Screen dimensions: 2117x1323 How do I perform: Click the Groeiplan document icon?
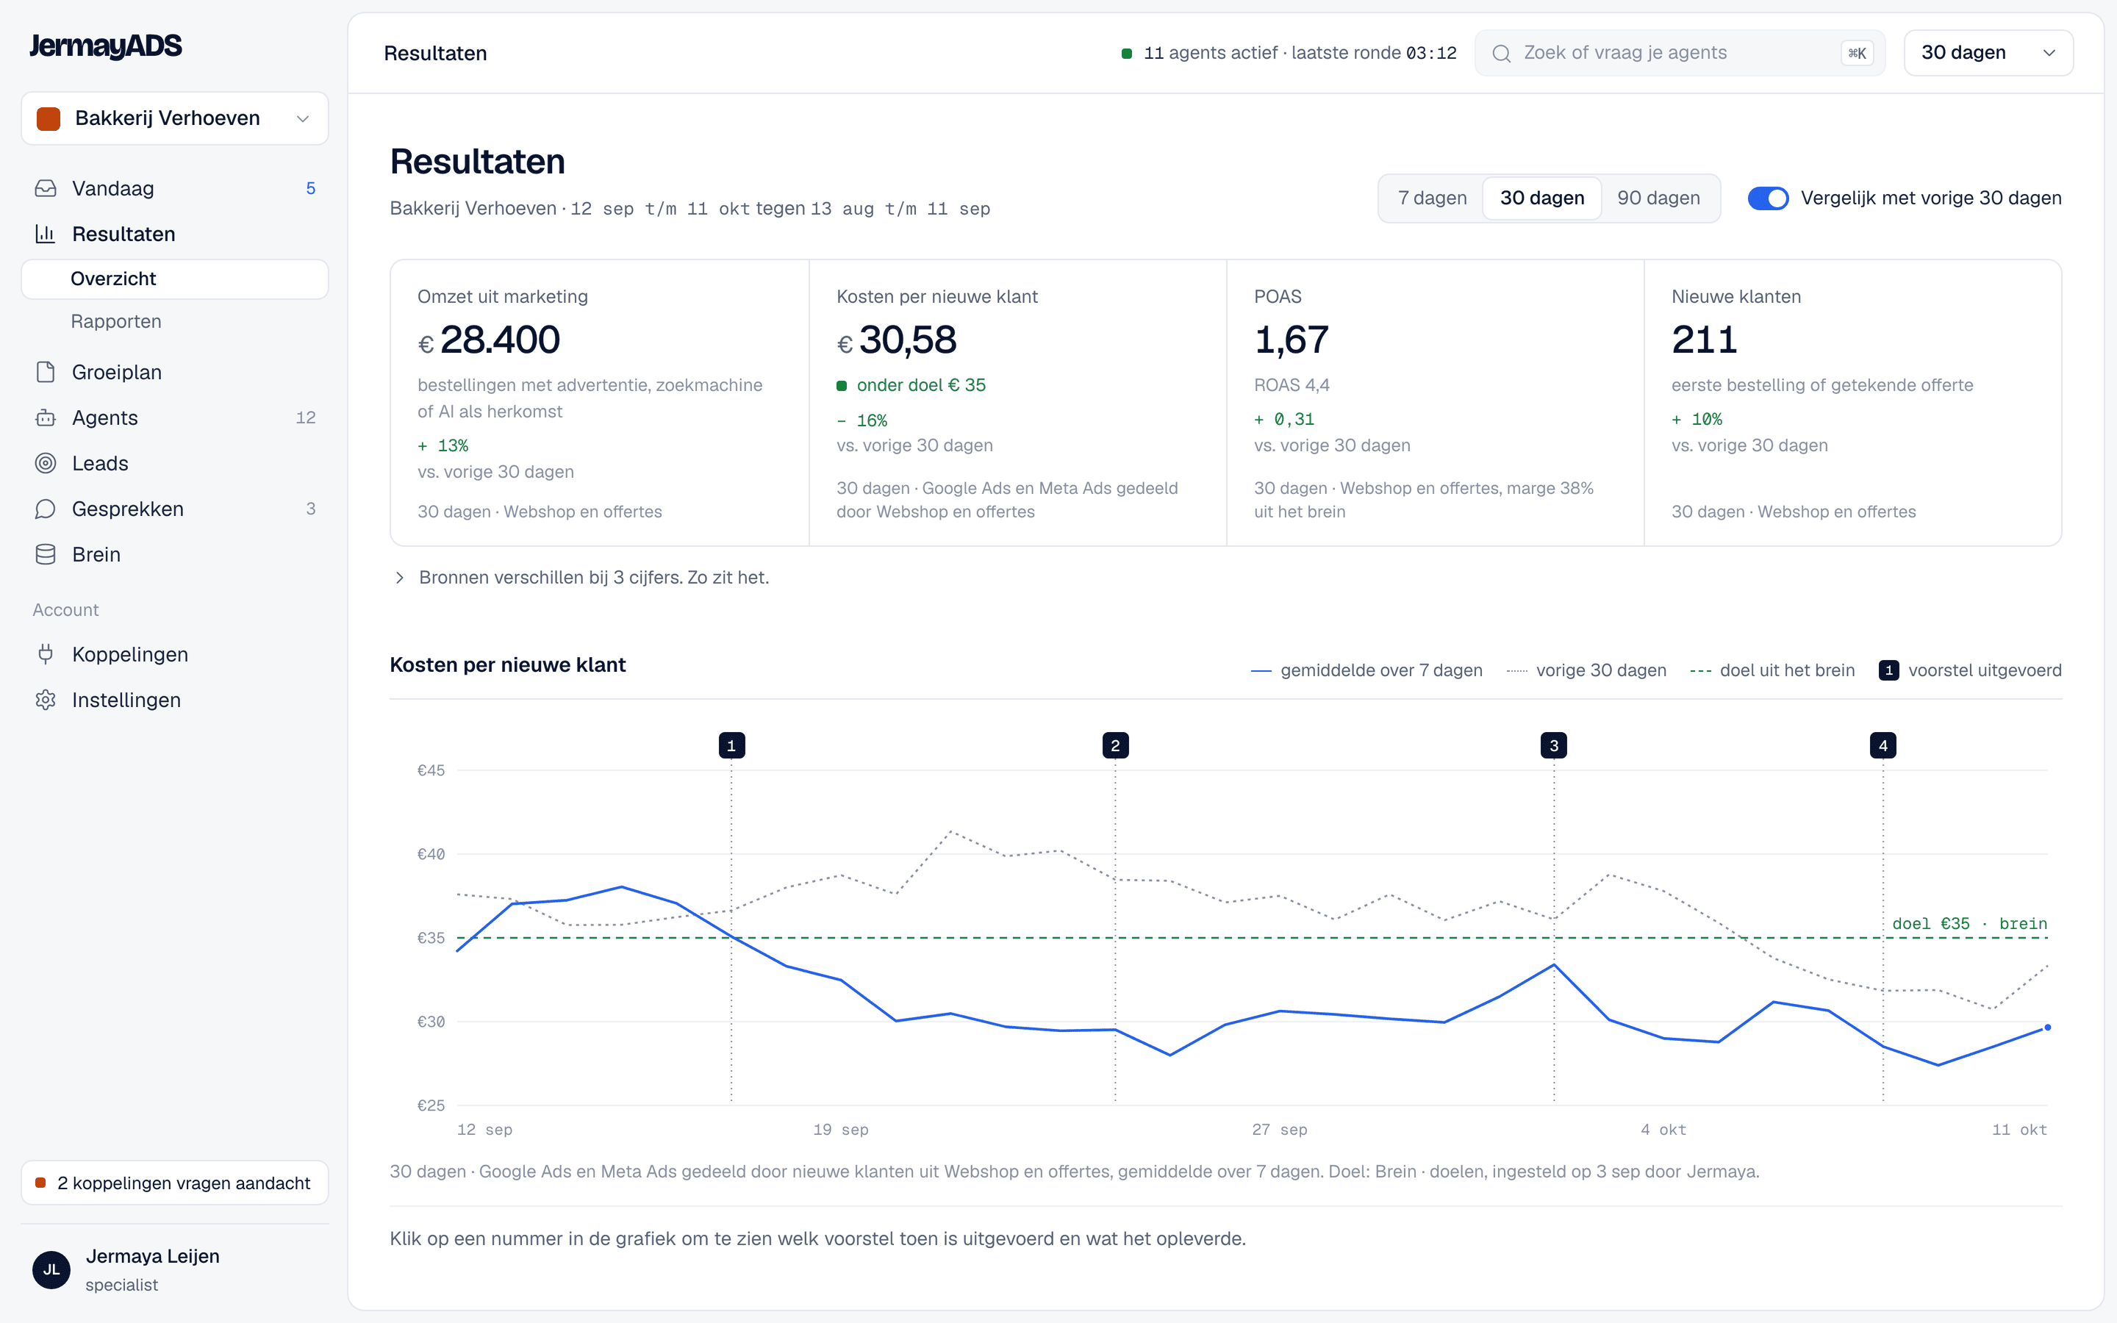pos(46,372)
